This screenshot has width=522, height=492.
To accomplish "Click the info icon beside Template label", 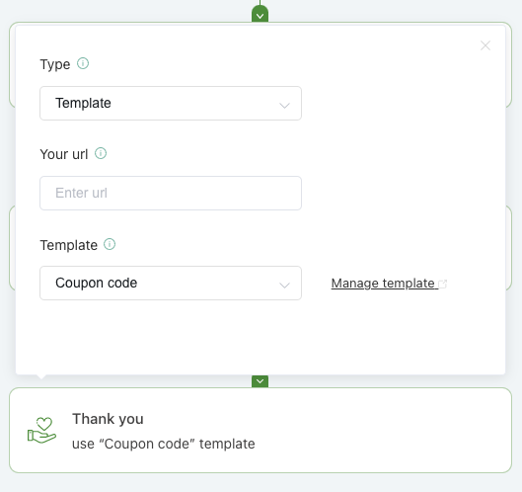I will pyautogui.click(x=110, y=244).
